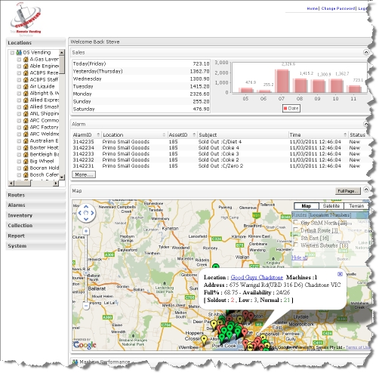Sort alarms by the Time column arrow
Screen dimensions: 379x373
(345, 134)
